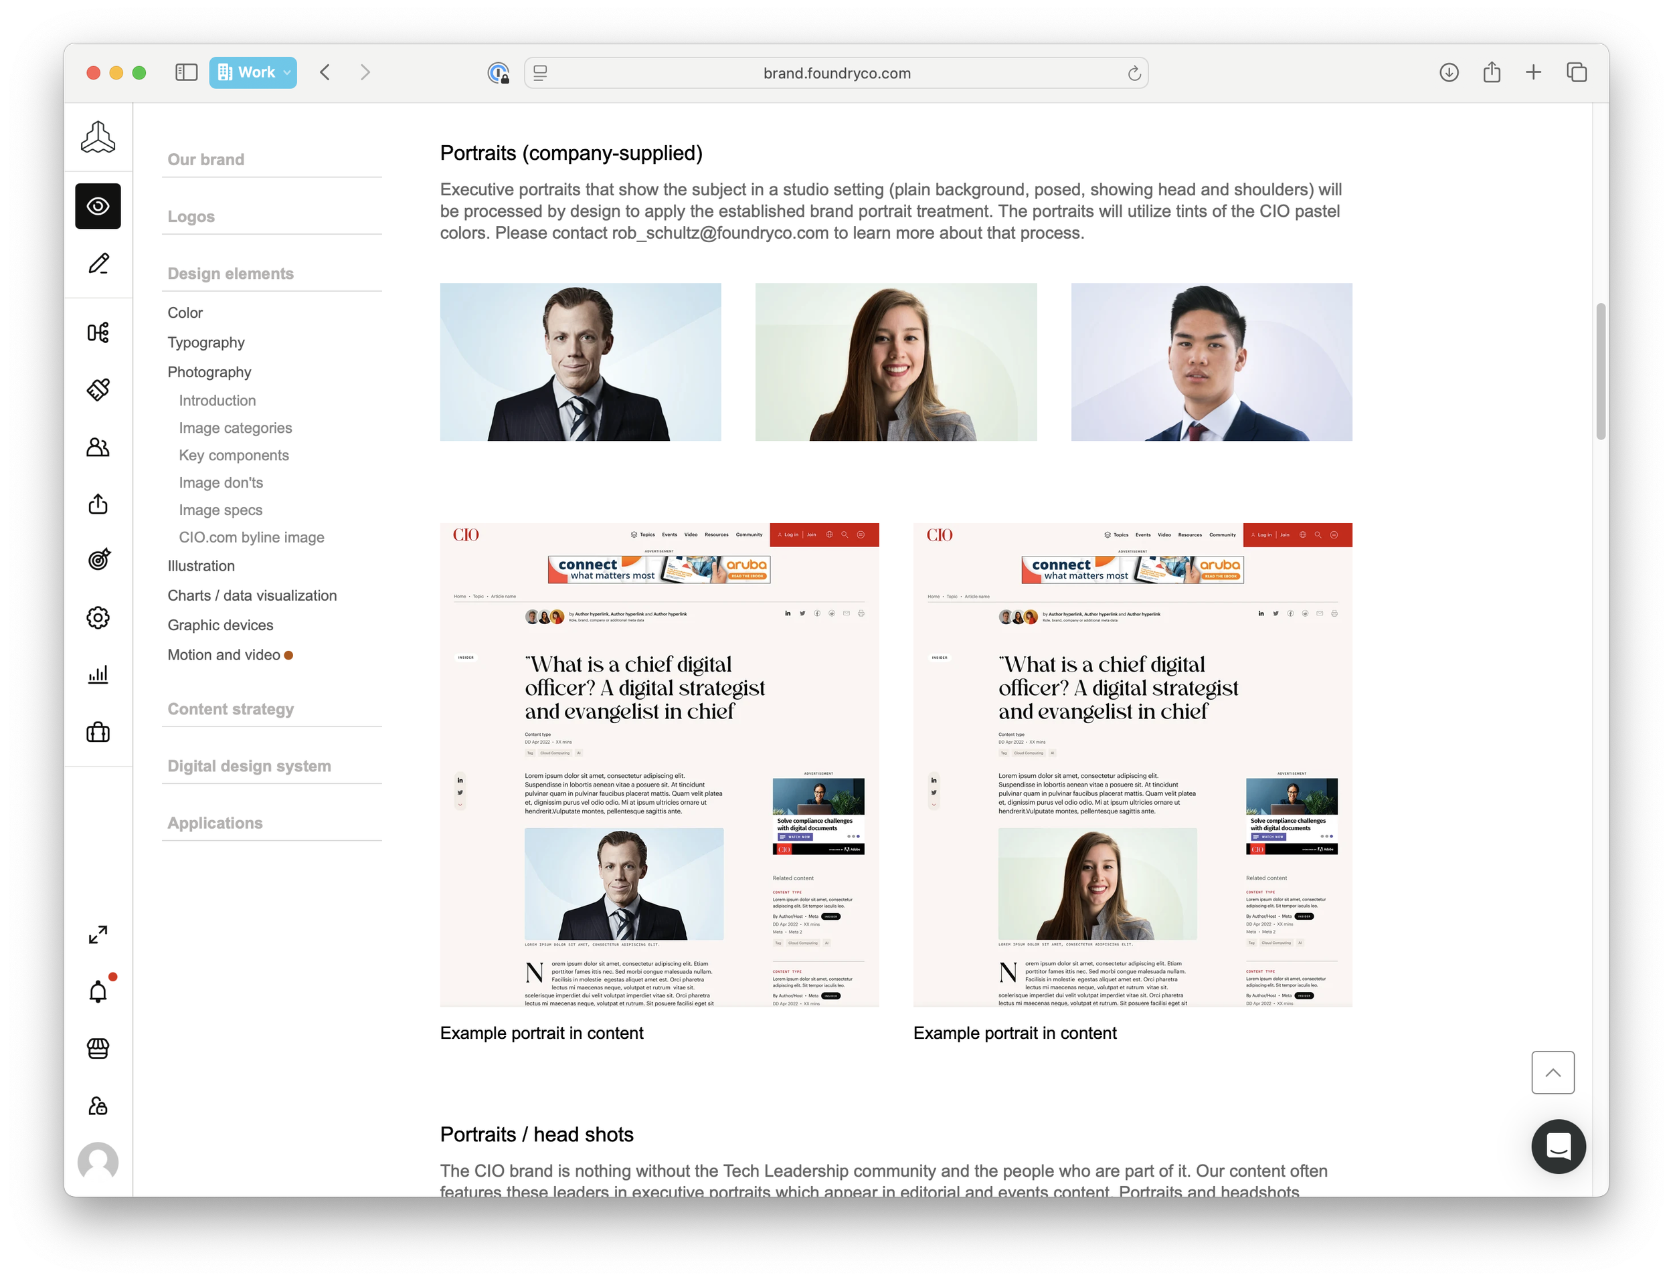Click the eye view mode icon
The width and height of the screenshot is (1673, 1281).
coord(98,206)
